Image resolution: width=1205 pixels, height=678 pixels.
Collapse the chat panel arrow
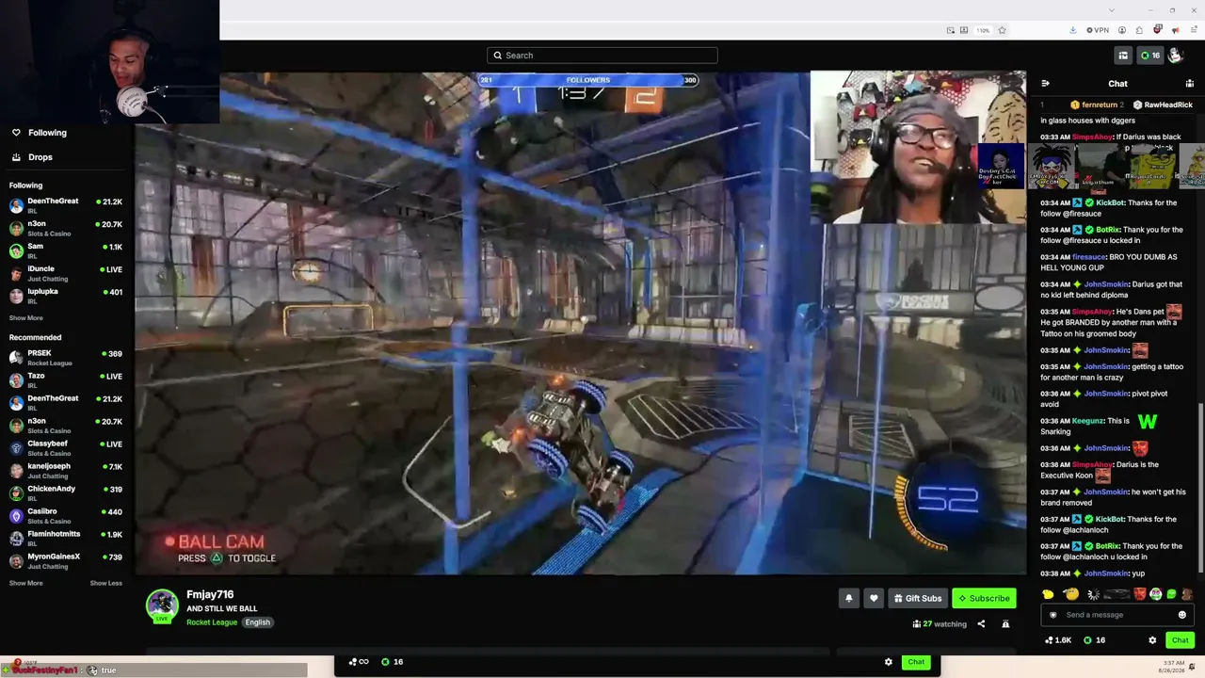(1045, 84)
